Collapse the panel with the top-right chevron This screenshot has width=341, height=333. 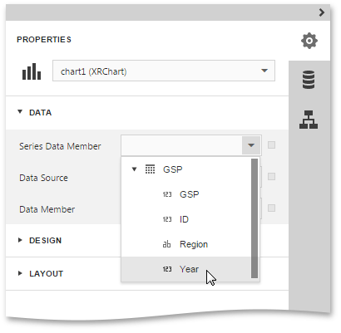[322, 12]
